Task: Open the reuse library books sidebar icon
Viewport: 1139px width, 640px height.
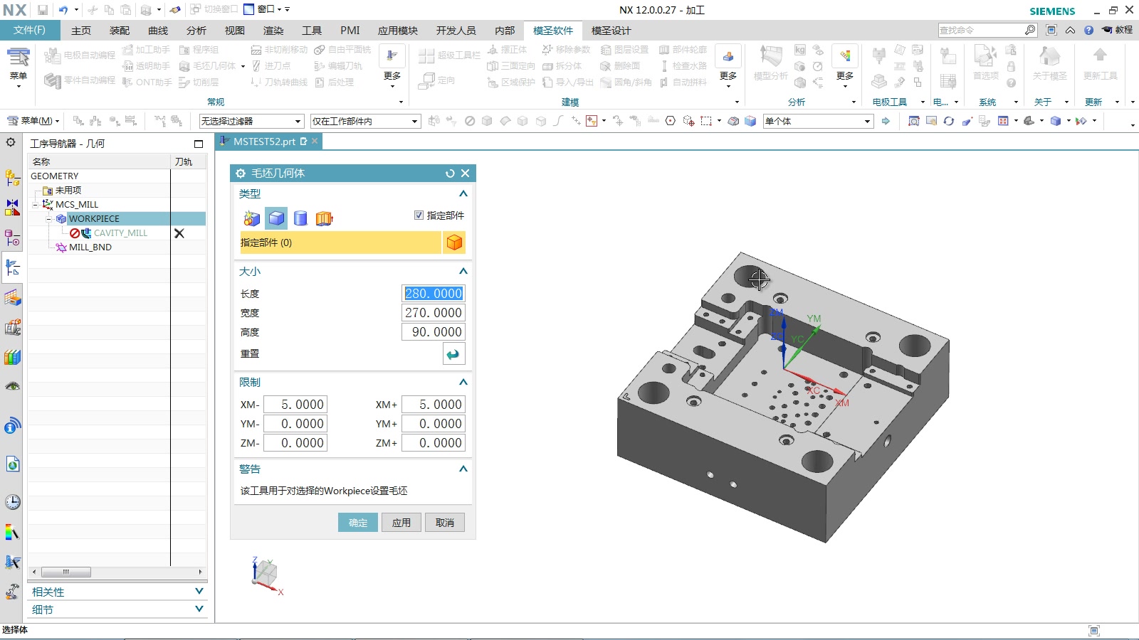Action: tap(12, 357)
